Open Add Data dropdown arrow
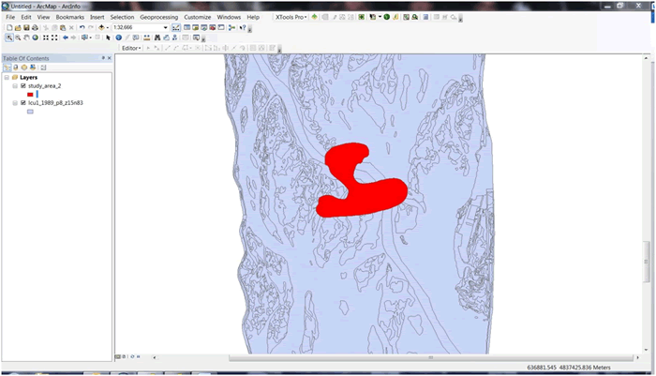 (108, 27)
